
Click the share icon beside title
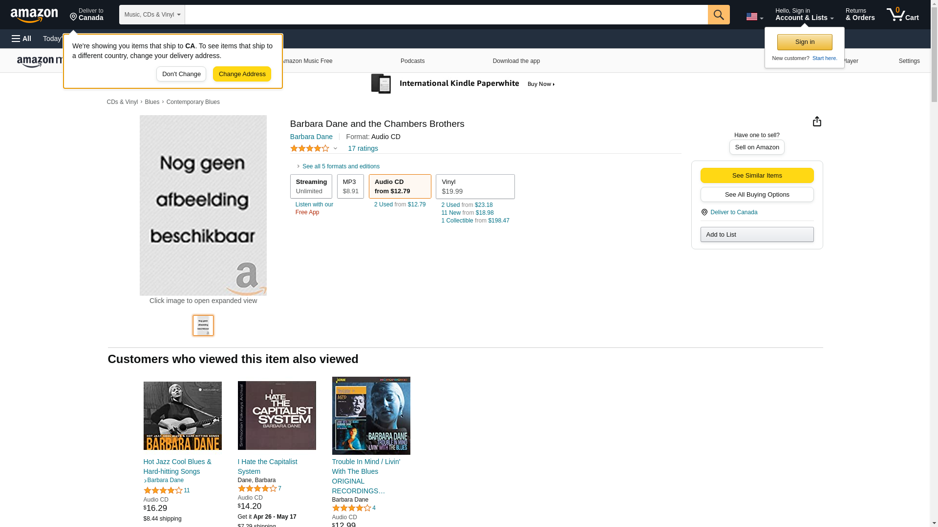pyautogui.click(x=817, y=122)
